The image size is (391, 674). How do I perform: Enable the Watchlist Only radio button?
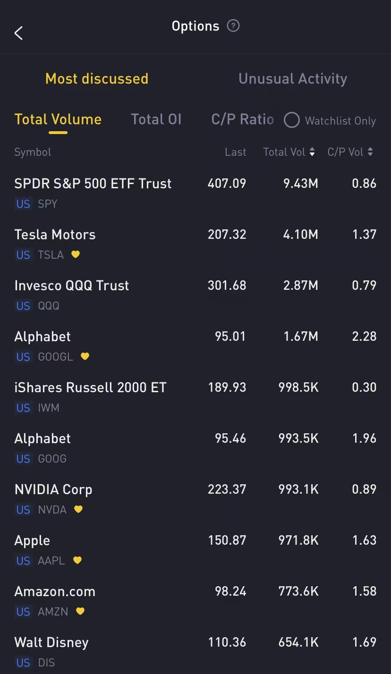pos(292,120)
